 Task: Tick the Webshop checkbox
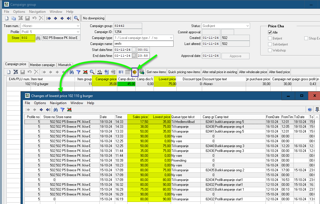coord(270,50)
